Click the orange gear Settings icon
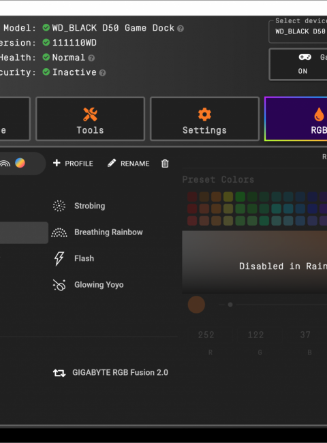This screenshot has height=443, width=327. (204, 114)
